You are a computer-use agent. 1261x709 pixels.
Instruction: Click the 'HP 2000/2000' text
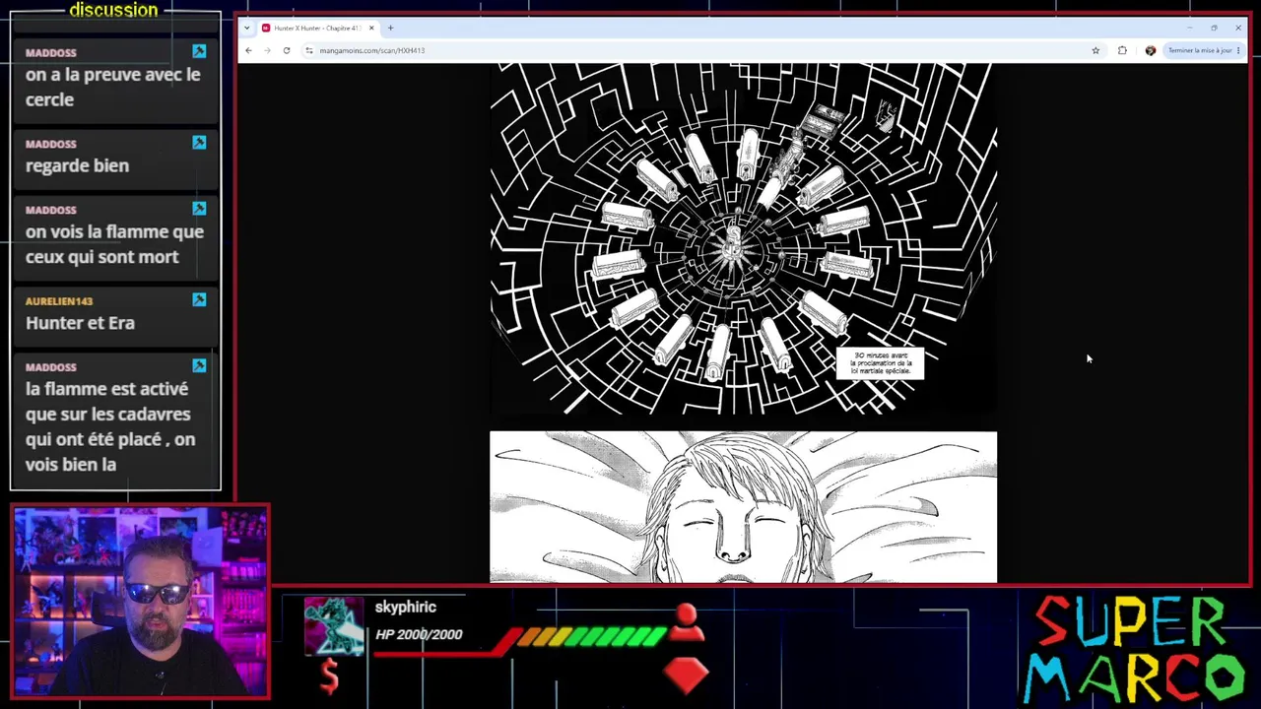pyautogui.click(x=419, y=634)
